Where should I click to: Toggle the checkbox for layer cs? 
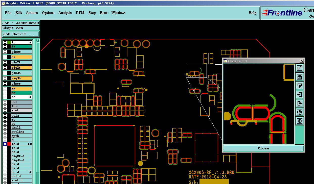[x=5, y=57]
